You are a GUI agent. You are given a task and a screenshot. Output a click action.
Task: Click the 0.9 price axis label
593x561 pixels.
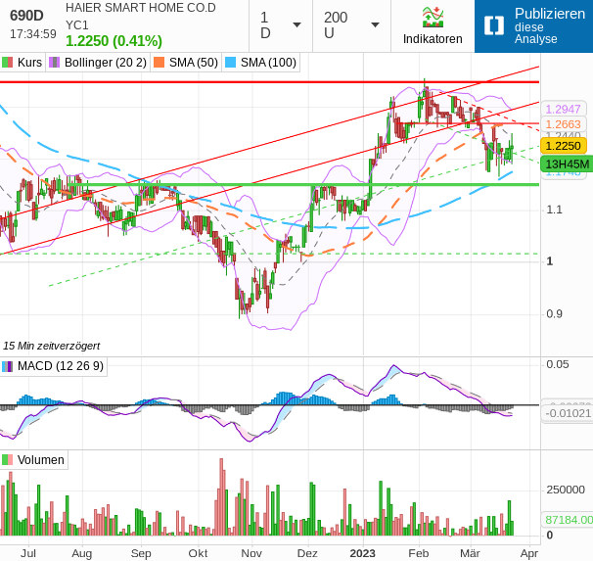pyautogui.click(x=554, y=314)
